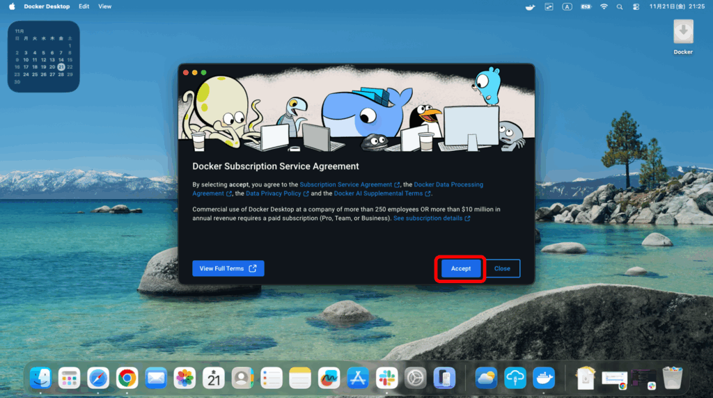Open the Docker AI Supplemental Terms link
The image size is (713, 398).
[x=378, y=193]
